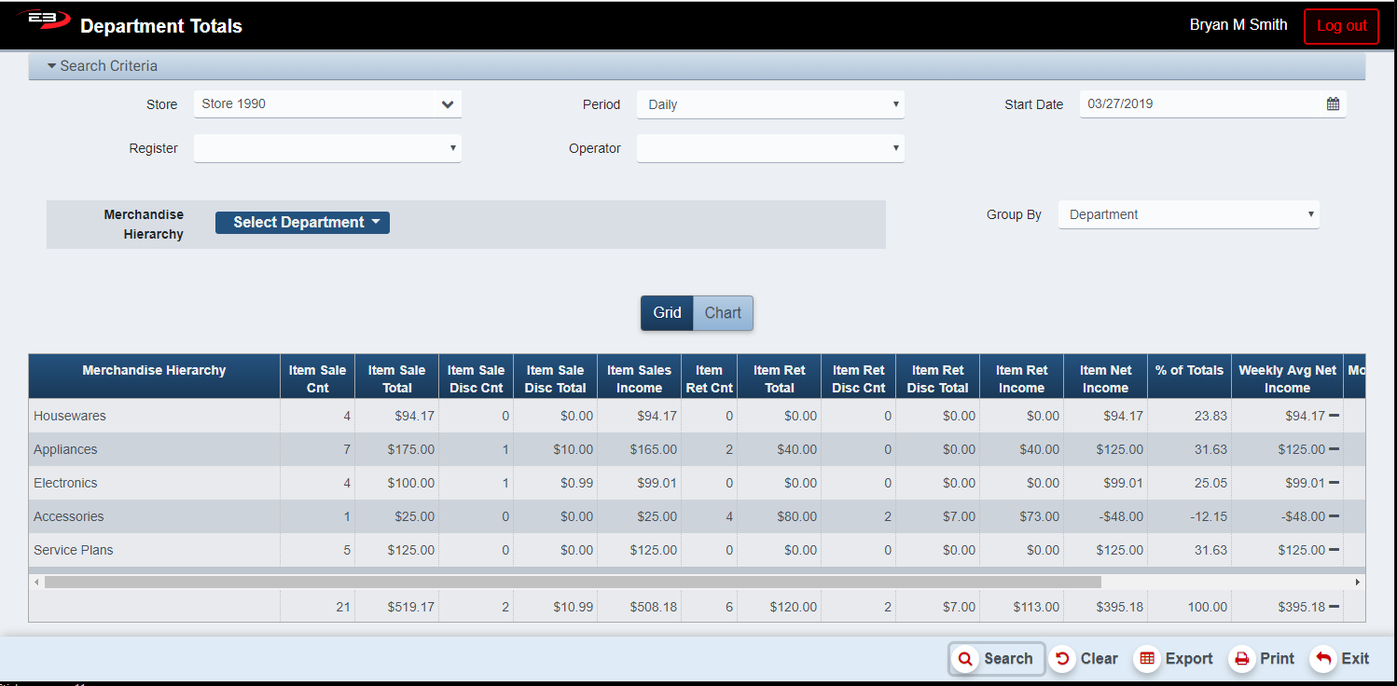The height and width of the screenshot is (686, 1397).
Task: Click the Exit return arrow icon
Action: click(1322, 659)
